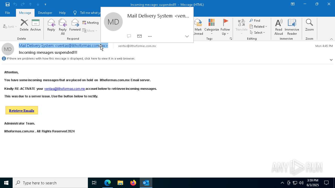This screenshot has width=335, height=188.
Task: Open more options ellipsis in contact card
Action: click(150, 36)
